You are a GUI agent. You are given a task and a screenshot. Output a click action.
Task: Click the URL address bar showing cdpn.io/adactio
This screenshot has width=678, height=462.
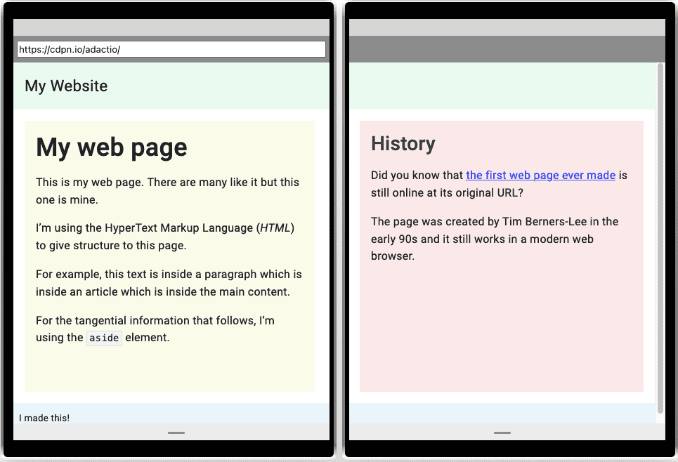171,48
